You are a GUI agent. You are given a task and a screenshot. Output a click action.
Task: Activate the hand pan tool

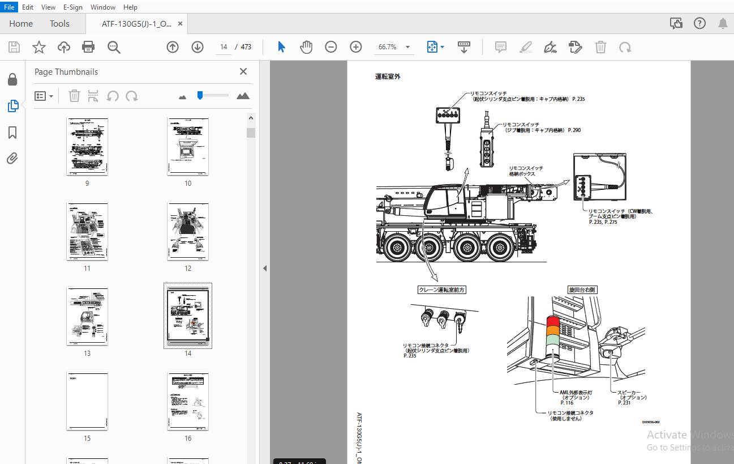(306, 47)
